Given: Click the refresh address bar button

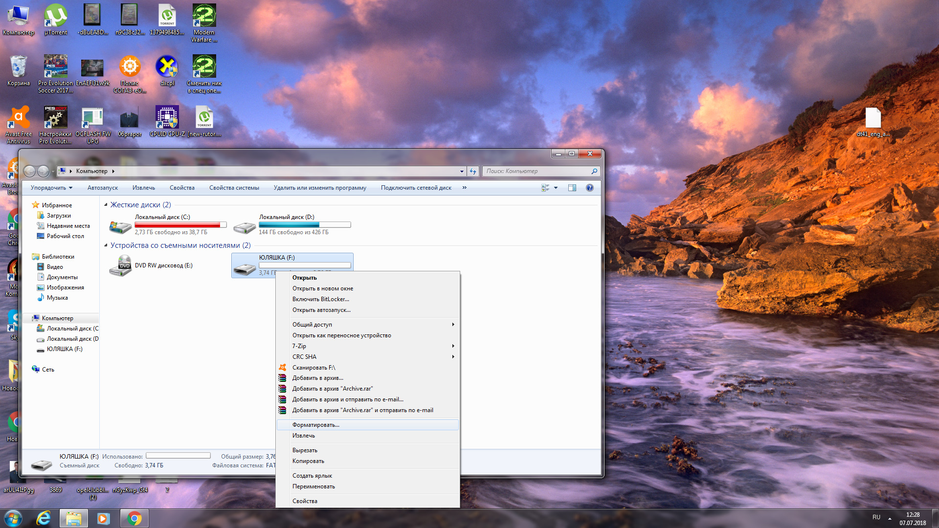Looking at the screenshot, I should (x=473, y=171).
